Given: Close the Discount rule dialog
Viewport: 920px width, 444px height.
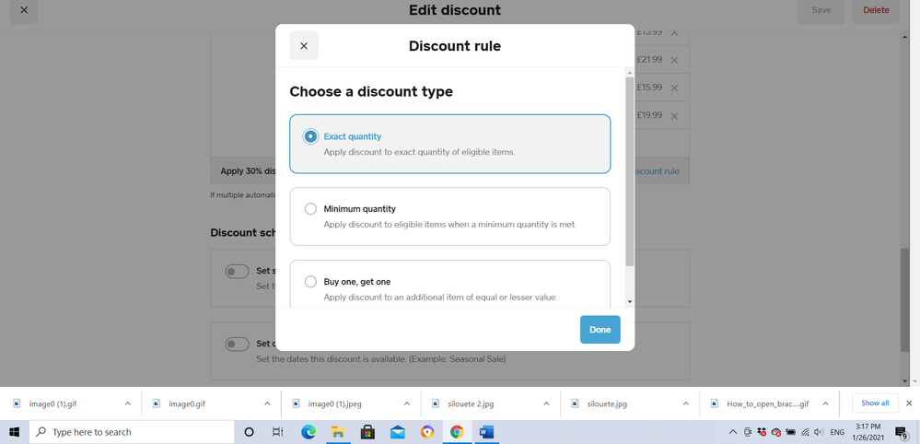Looking at the screenshot, I should click(x=304, y=46).
